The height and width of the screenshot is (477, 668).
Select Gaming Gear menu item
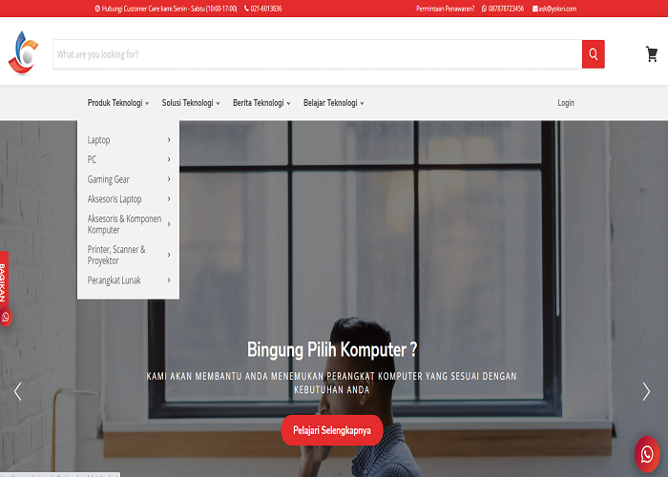tap(109, 179)
